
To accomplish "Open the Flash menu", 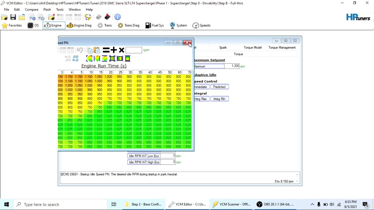I will (47, 10).
